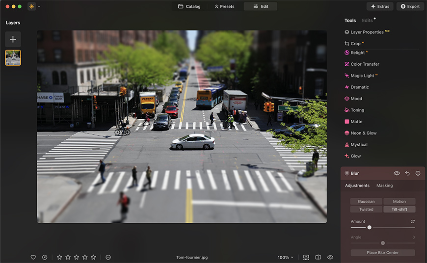This screenshot has width=427, height=263.
Task: Select the Blur Masking tab
Action: [384, 185]
